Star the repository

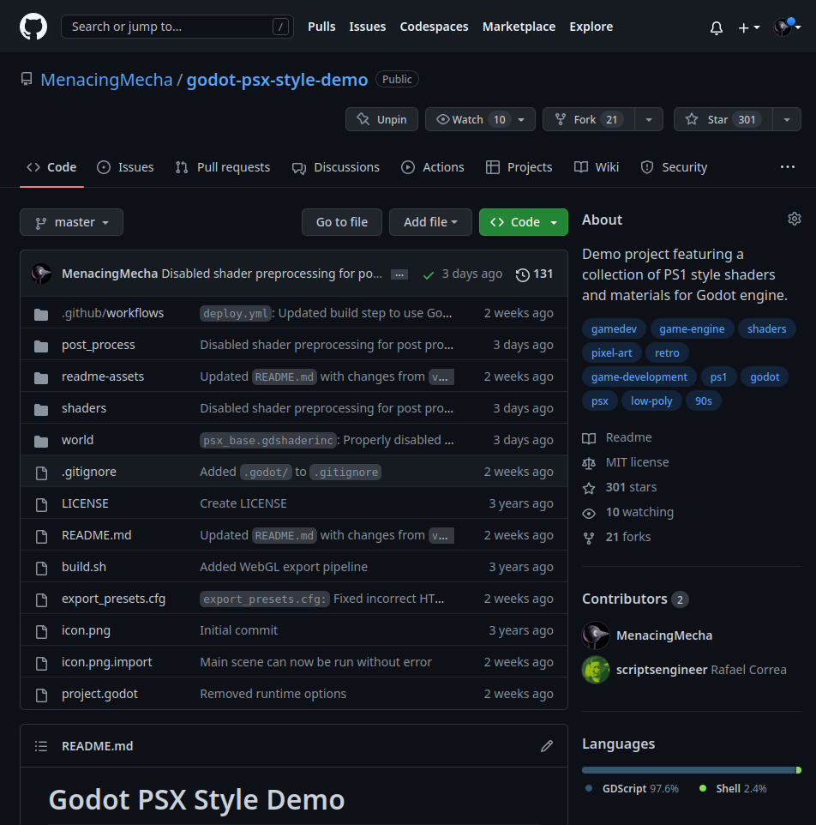pyautogui.click(x=723, y=119)
